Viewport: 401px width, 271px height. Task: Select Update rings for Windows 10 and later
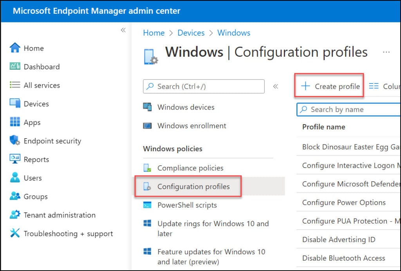pos(213,228)
